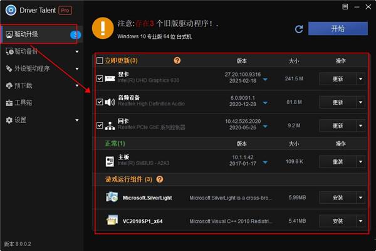
Task: Click the orange warning exclamation icon
Action: coord(103,28)
